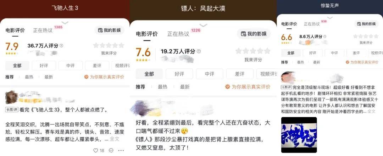Open the 惊蛰无声 review image thumbnail
The height and width of the screenshot is (156, 383).
click(x=299, y=135)
